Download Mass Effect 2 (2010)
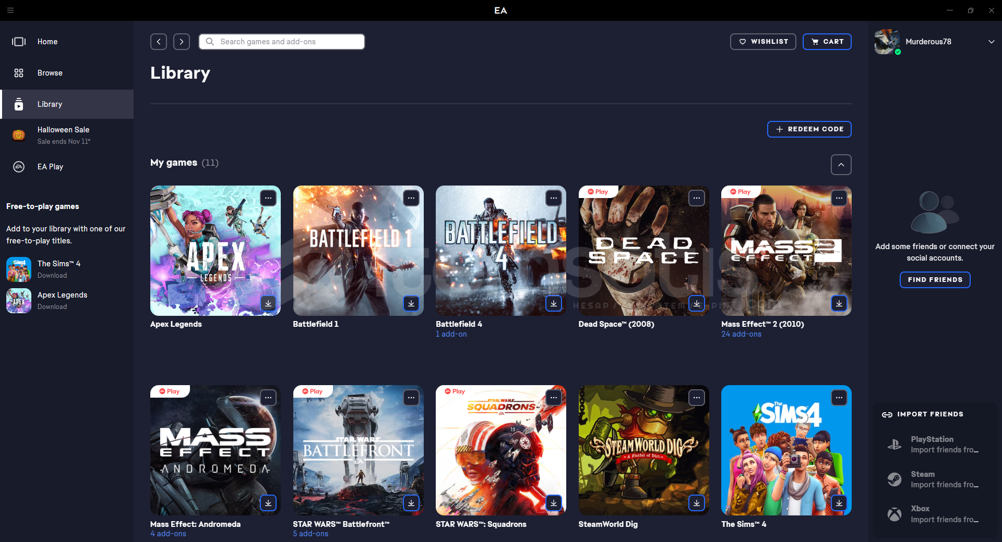1002x542 pixels. pos(839,303)
